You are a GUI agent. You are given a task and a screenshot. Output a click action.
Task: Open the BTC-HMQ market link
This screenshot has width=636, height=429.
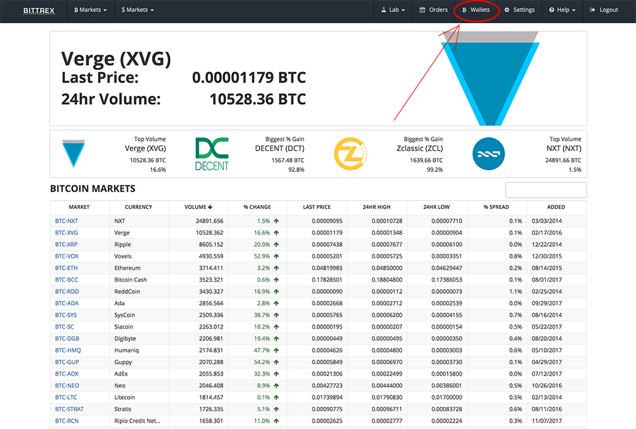(x=68, y=350)
